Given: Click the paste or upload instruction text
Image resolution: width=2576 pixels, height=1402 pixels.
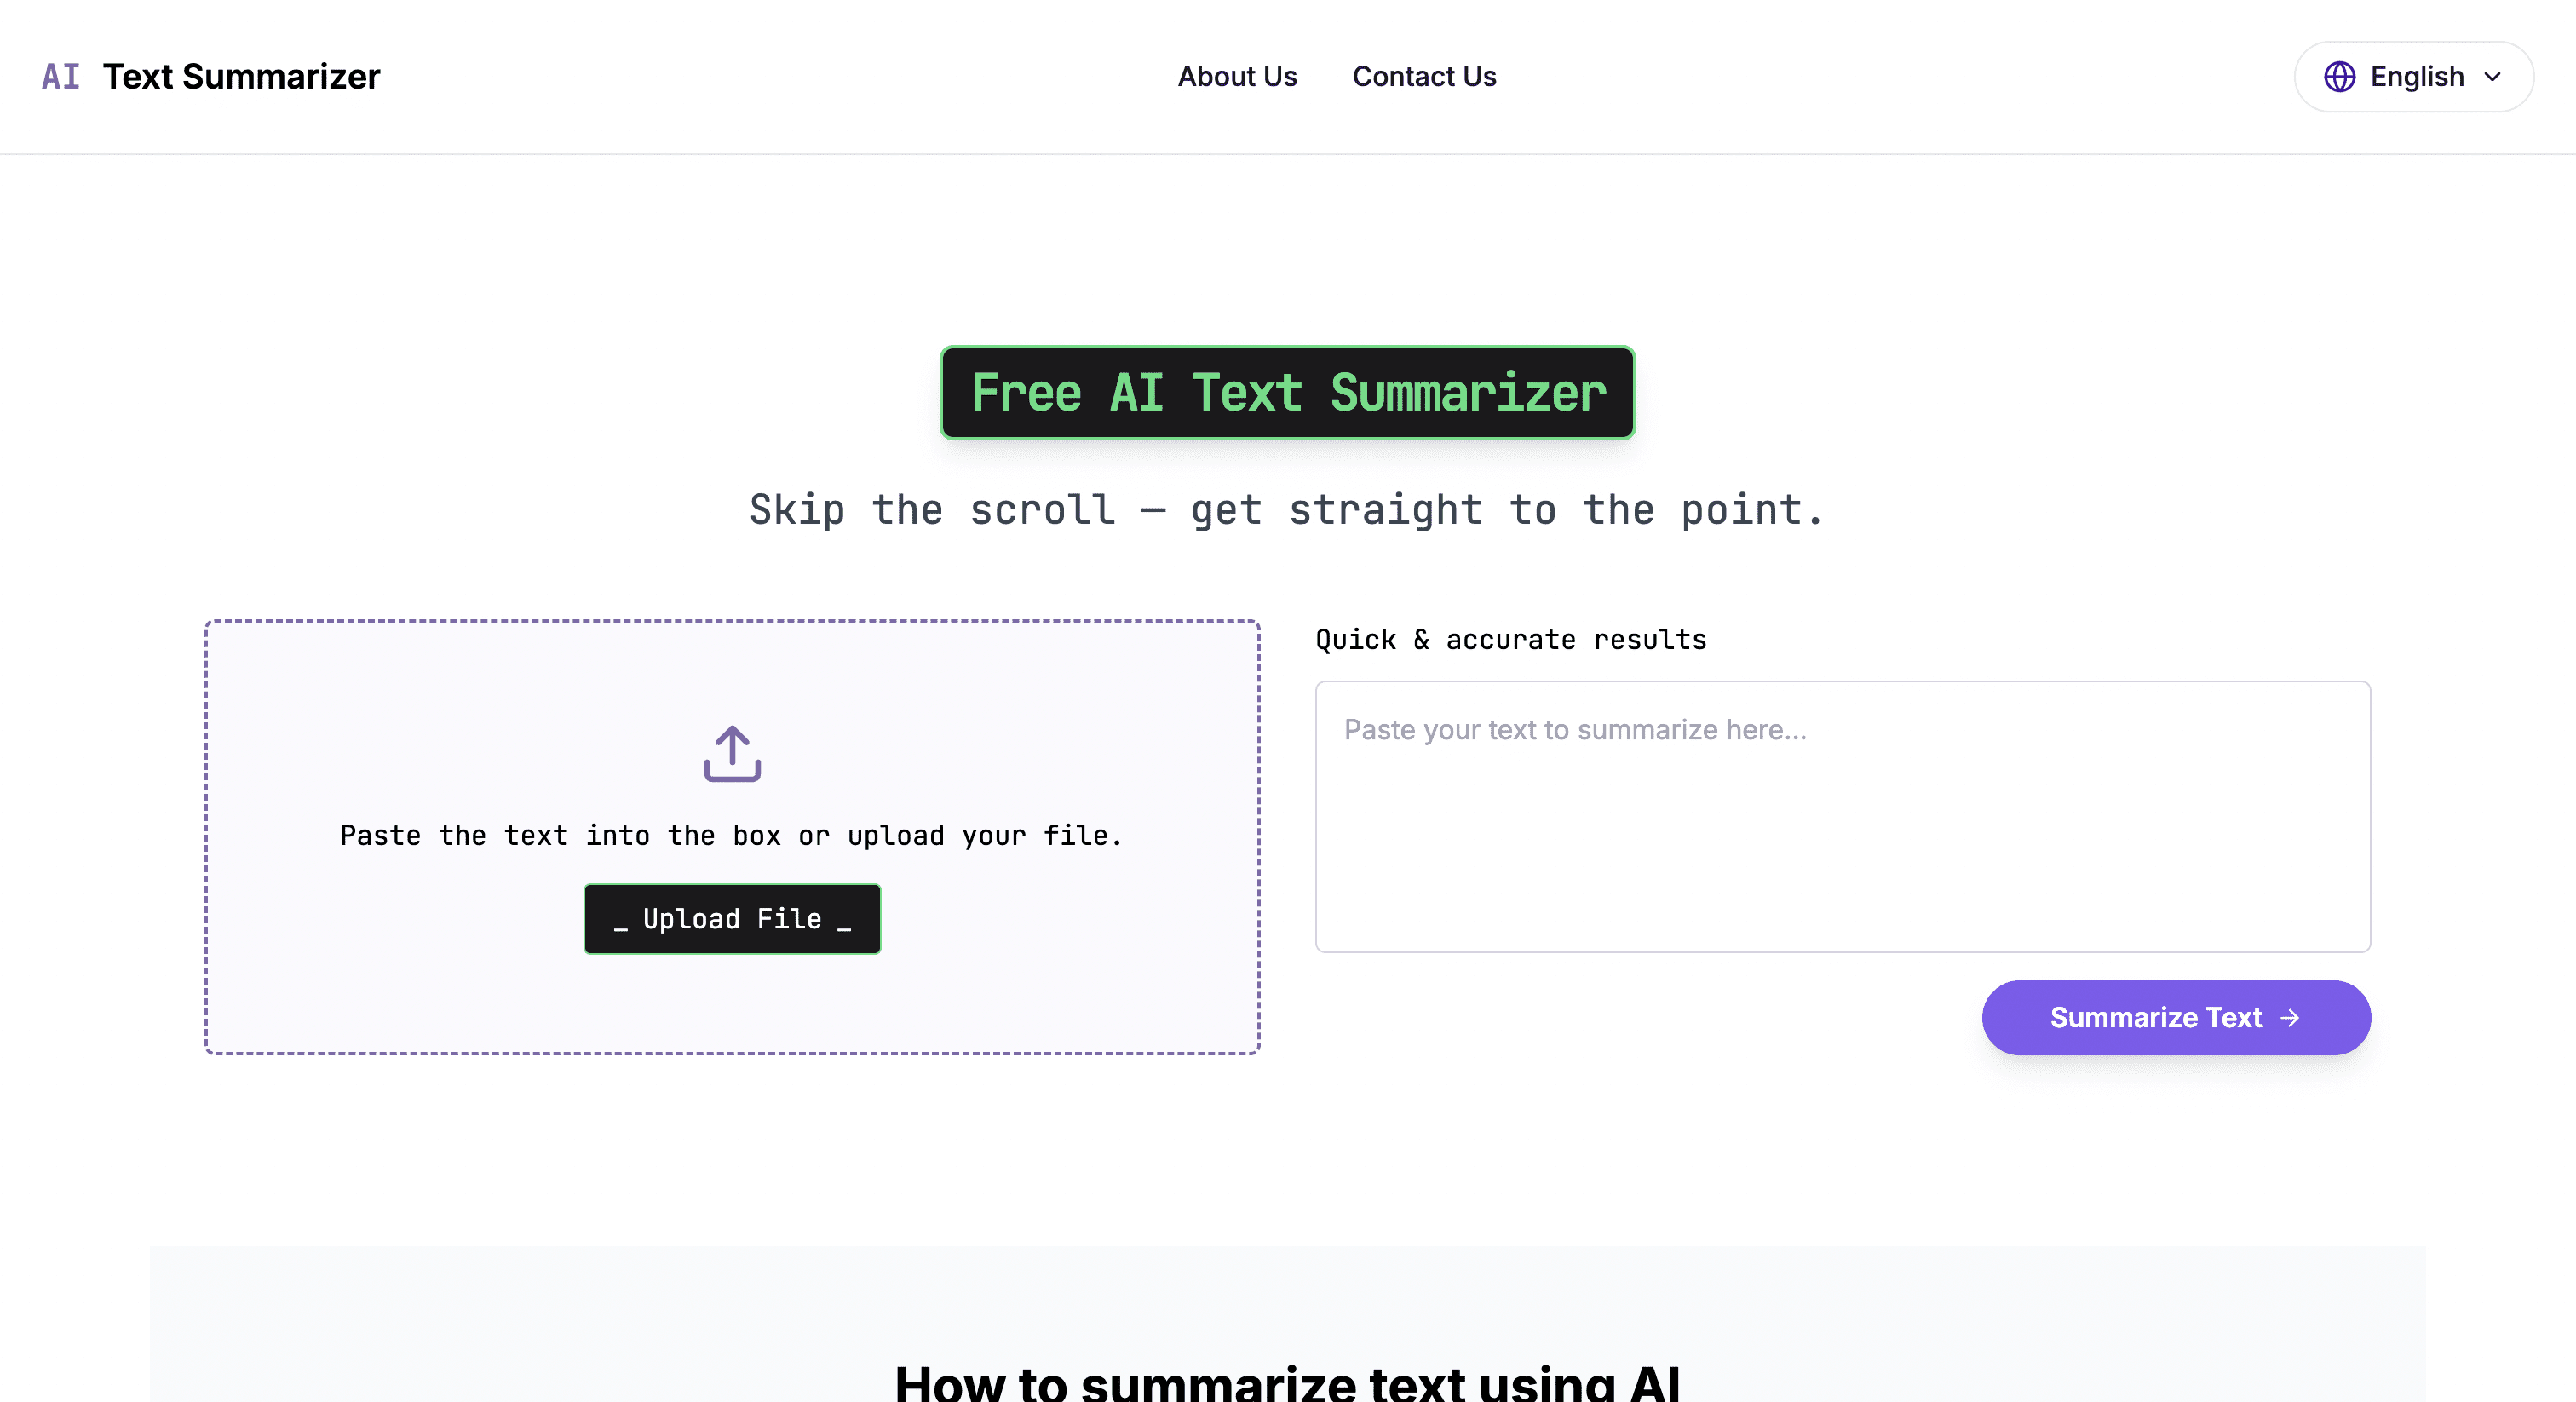Looking at the screenshot, I should pos(731,836).
